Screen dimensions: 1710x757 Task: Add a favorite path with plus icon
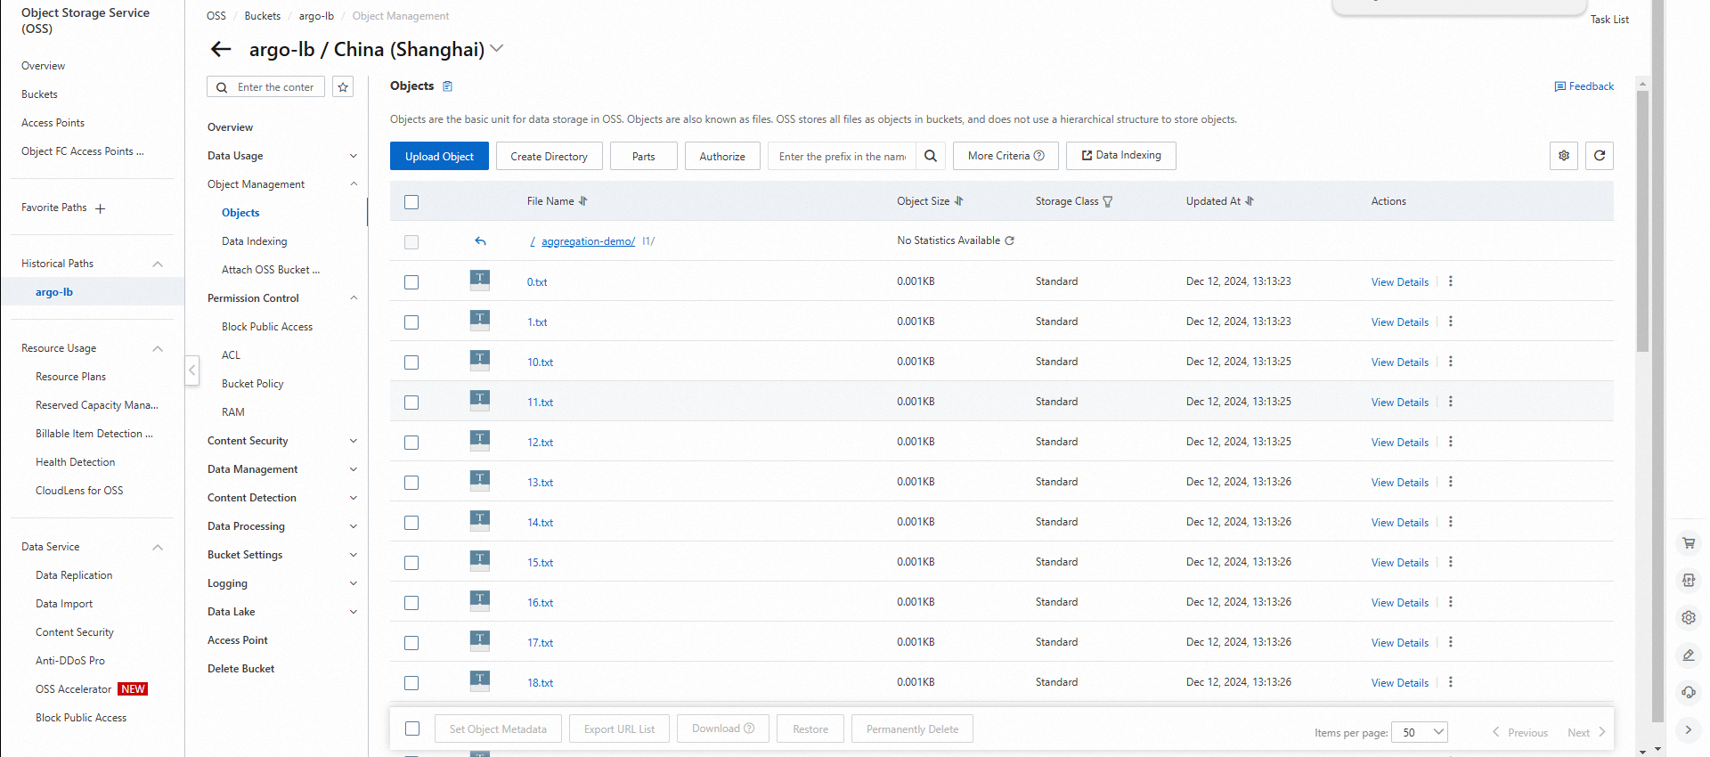click(100, 208)
